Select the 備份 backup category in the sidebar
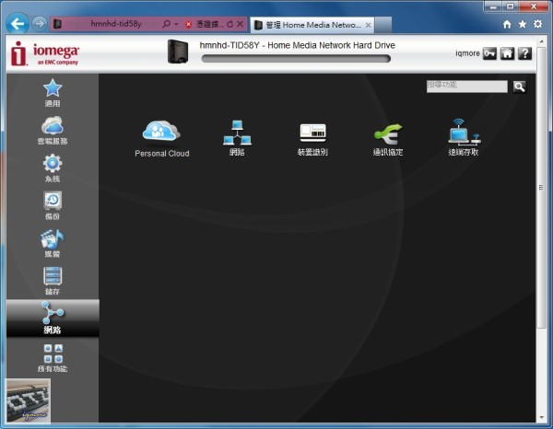 tap(53, 205)
